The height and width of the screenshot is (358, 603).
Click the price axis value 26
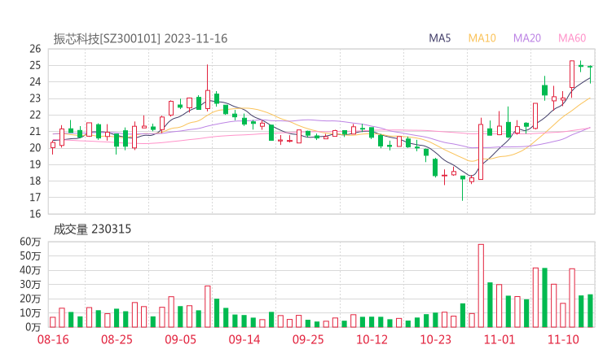pyautogui.click(x=35, y=49)
